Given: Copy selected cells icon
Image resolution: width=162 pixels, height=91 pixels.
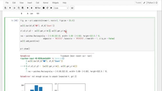Looking at the screenshot, I should tap(19, 8).
